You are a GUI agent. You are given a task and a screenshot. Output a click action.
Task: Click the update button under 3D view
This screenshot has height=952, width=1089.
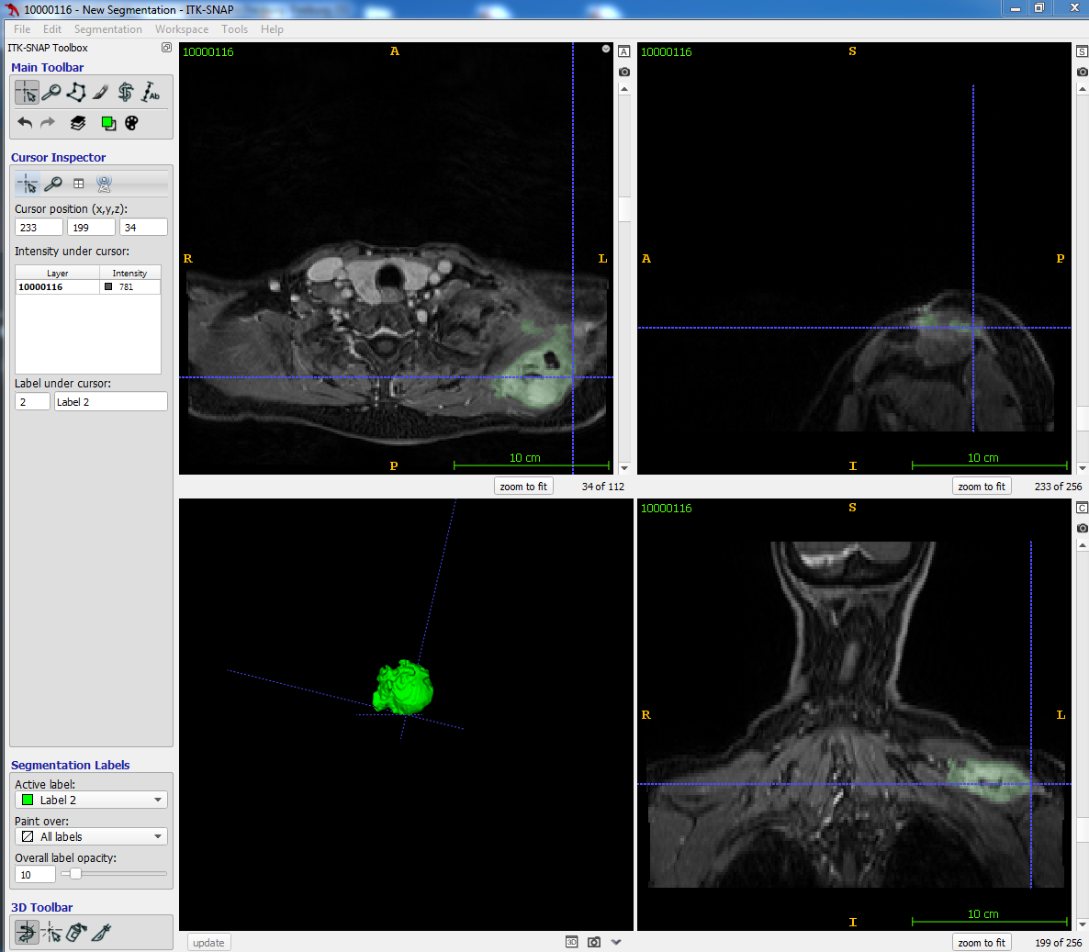[208, 943]
